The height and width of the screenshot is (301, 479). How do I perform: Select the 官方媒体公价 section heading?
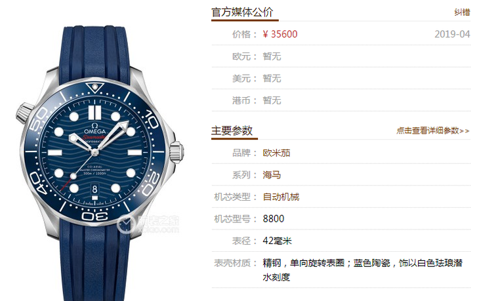click(242, 12)
